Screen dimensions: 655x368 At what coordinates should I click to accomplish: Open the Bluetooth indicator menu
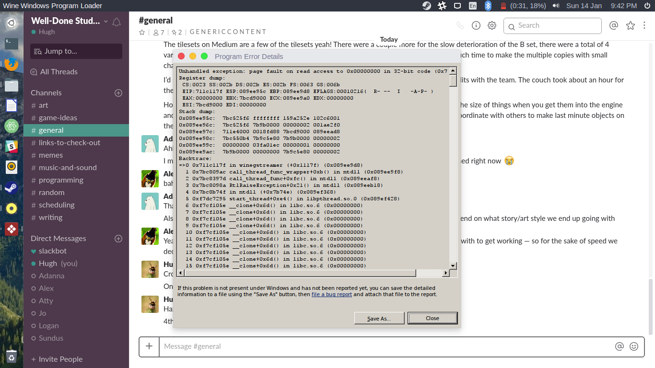(x=488, y=6)
